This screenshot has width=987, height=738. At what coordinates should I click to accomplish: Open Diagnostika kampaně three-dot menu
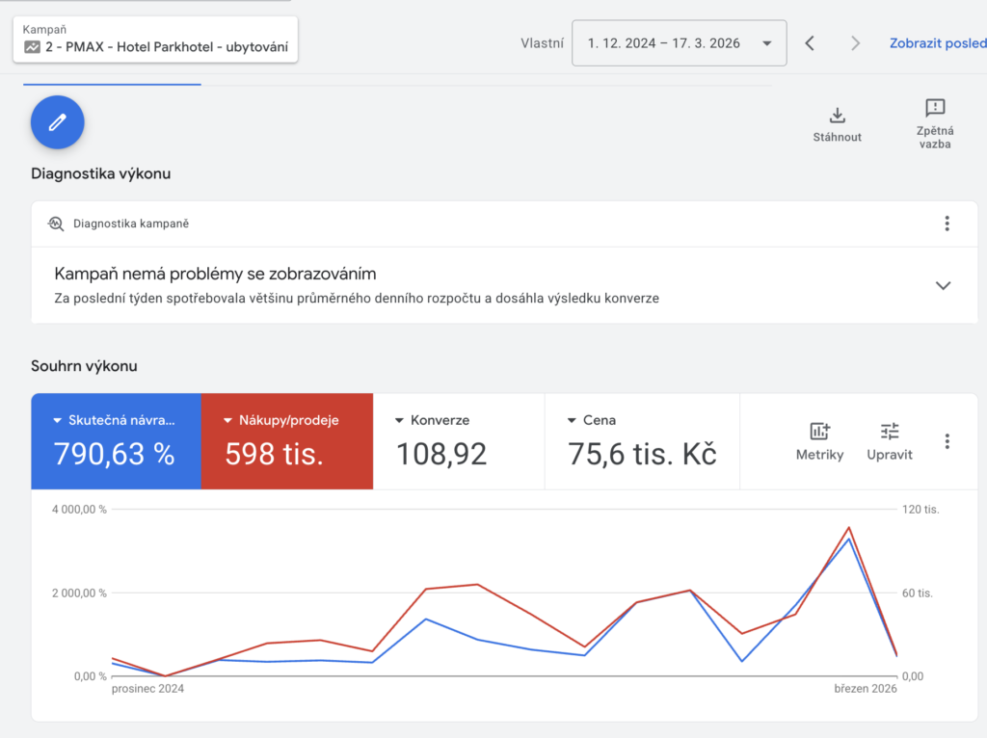[x=947, y=224]
